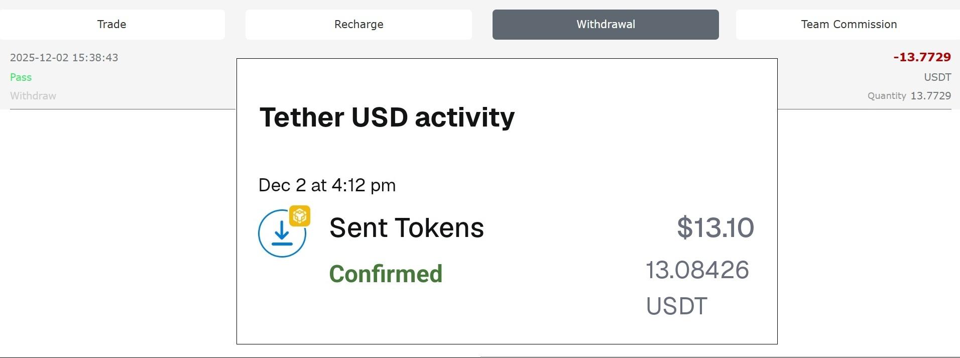Click the yellow BNB chain badge icon
Screen dimensions: 960x358
point(300,216)
